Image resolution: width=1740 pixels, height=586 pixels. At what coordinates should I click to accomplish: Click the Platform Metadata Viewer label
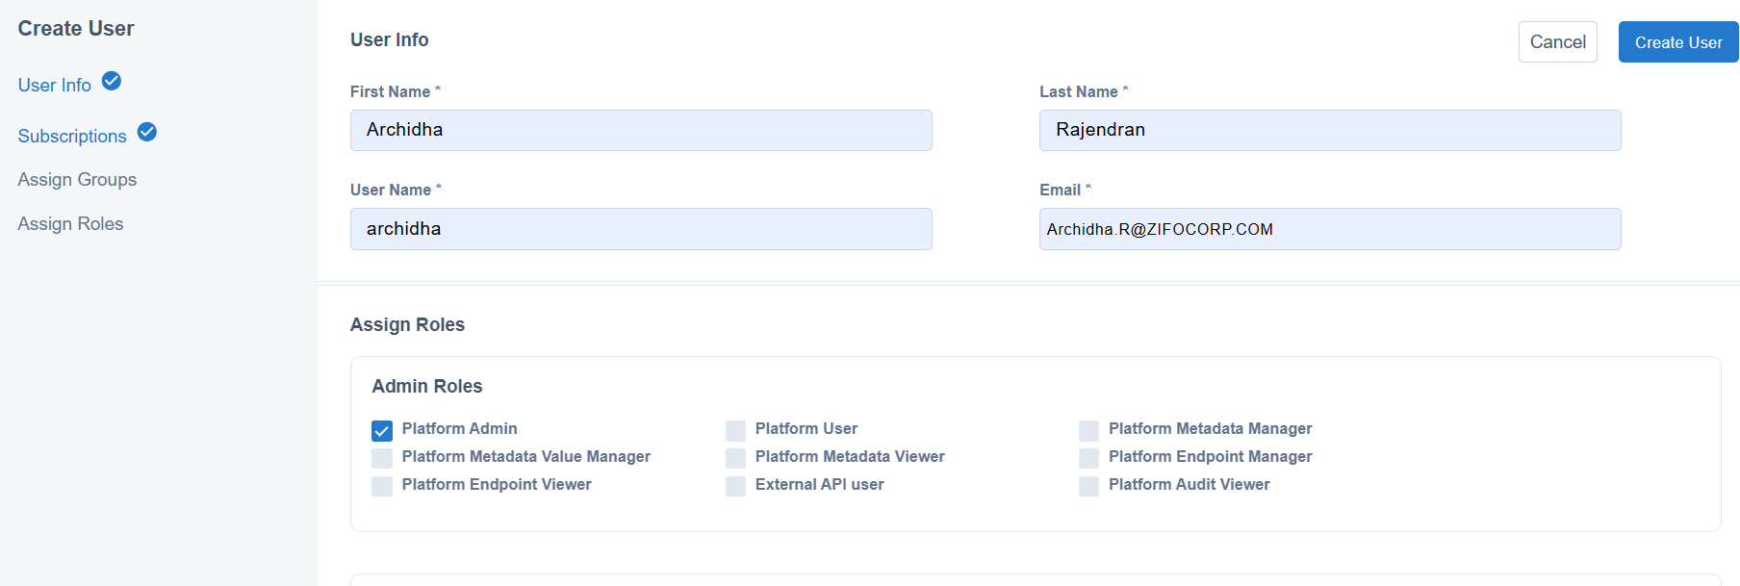coord(850,456)
